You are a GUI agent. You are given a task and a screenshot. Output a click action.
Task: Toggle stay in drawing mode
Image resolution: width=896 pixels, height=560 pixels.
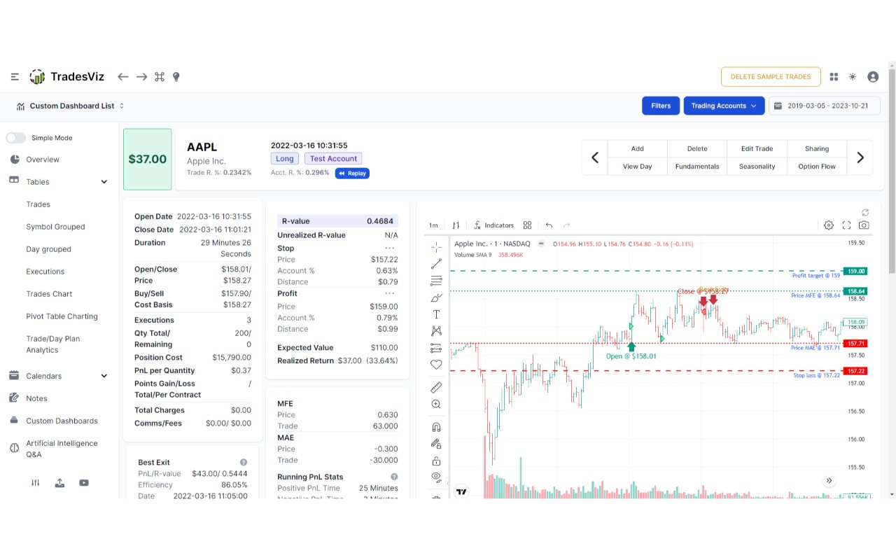pos(436,444)
